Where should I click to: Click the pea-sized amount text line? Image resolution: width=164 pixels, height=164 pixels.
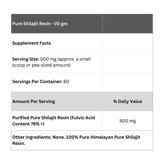click(41, 65)
